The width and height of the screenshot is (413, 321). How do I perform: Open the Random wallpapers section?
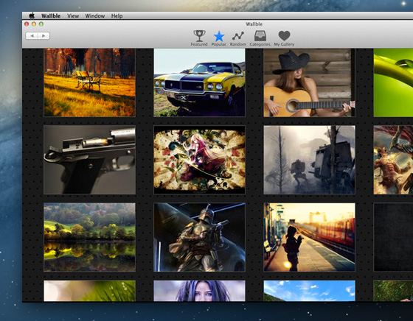(x=237, y=38)
